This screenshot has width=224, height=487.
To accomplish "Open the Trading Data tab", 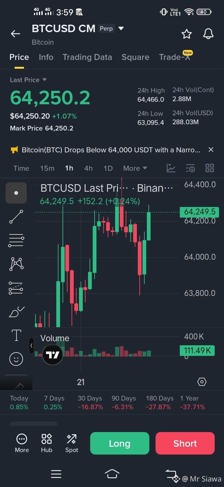I will [87, 57].
